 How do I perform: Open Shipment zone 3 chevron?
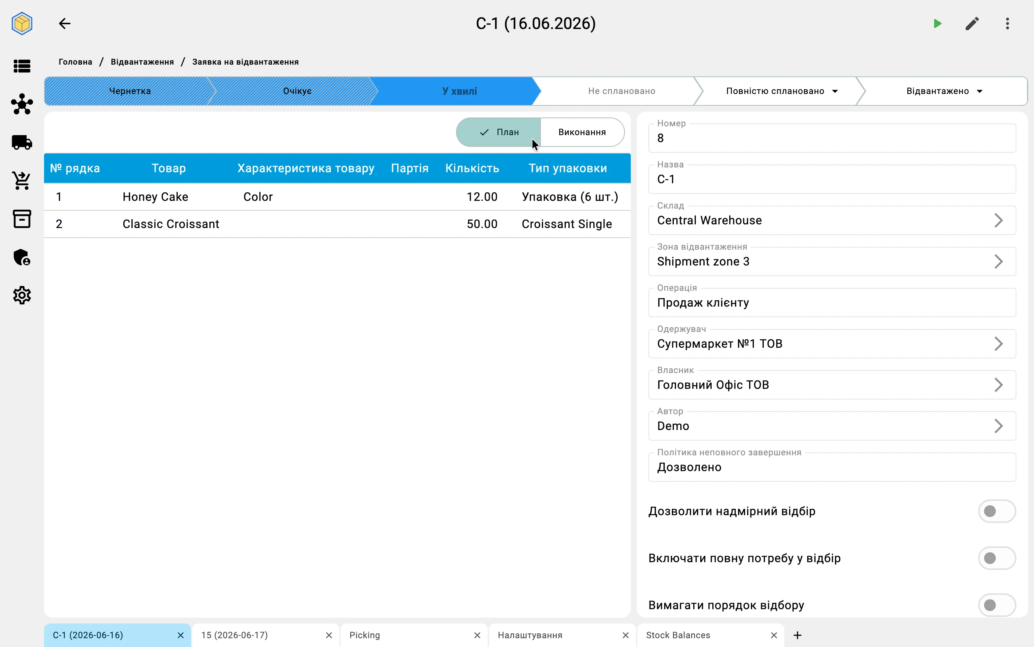coord(998,261)
